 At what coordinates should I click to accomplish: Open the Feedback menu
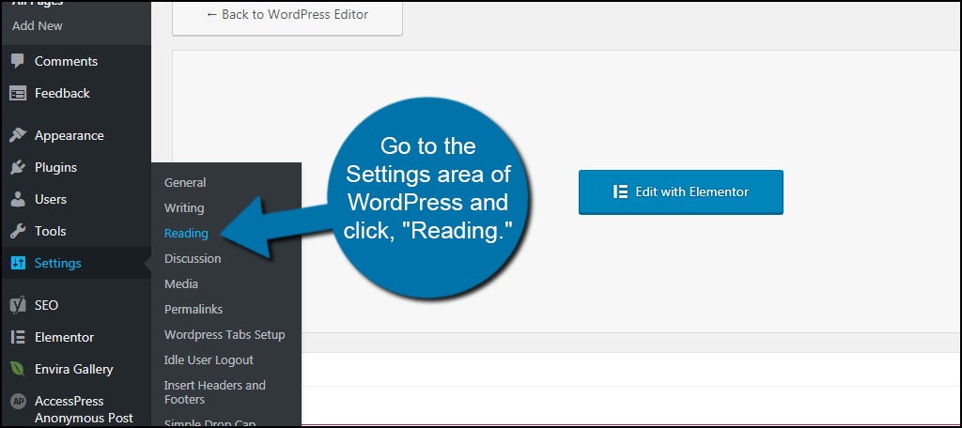75,93
